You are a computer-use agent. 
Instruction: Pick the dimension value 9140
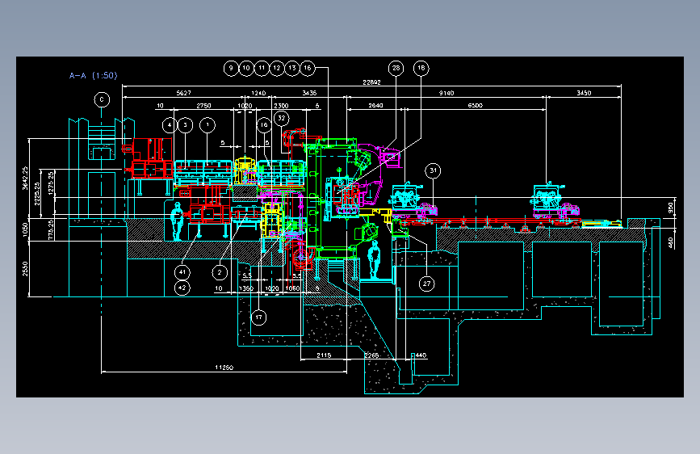[446, 93]
